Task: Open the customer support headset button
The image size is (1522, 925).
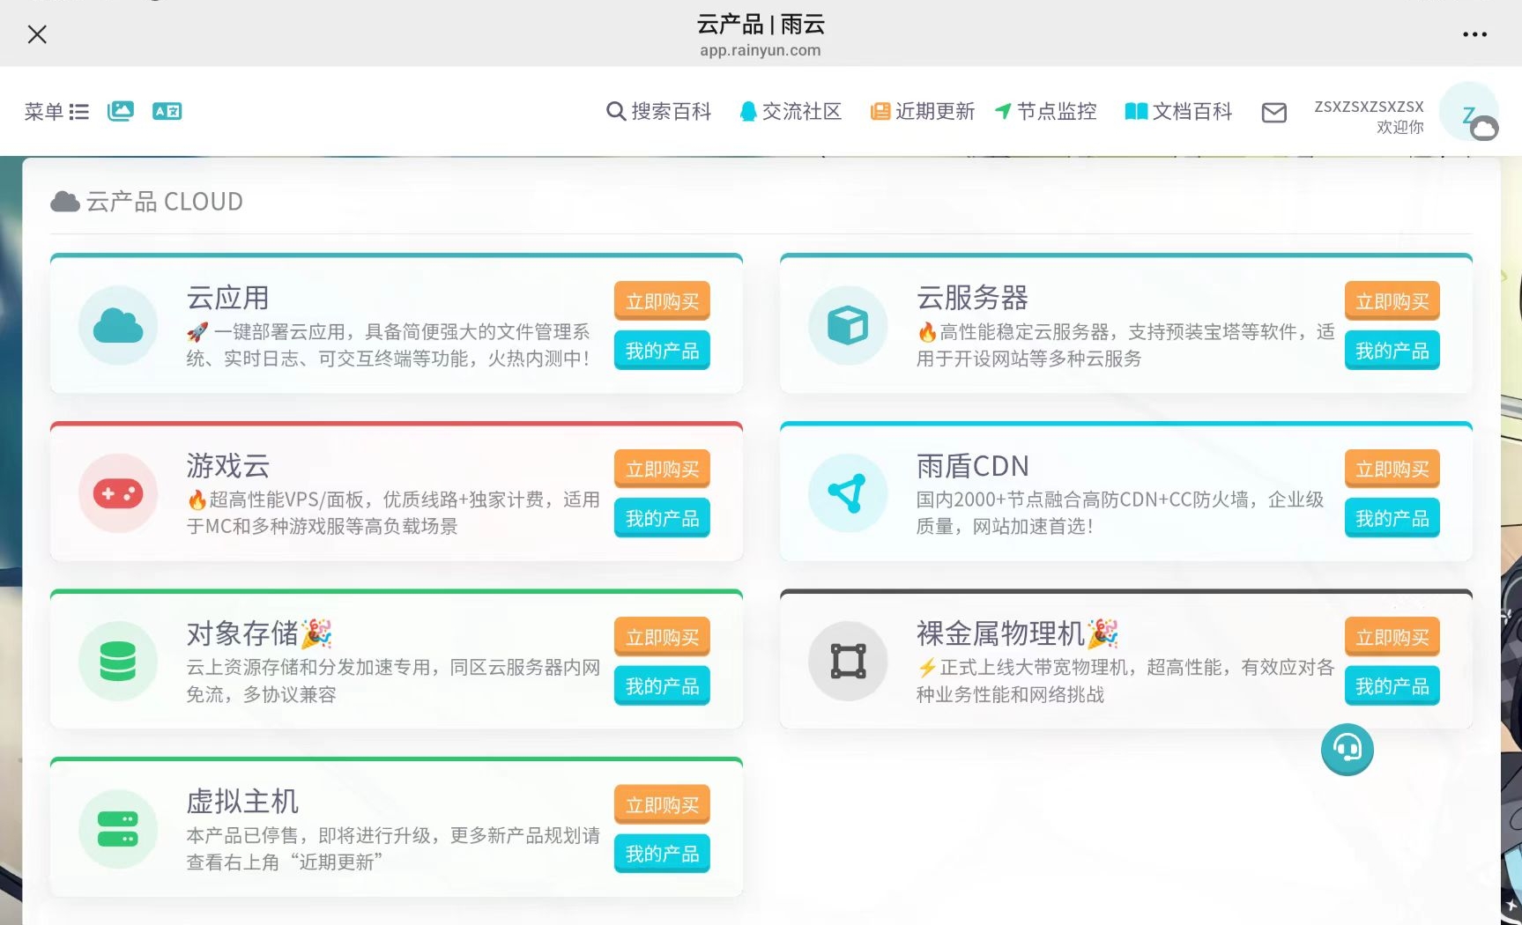Action: pos(1347,749)
